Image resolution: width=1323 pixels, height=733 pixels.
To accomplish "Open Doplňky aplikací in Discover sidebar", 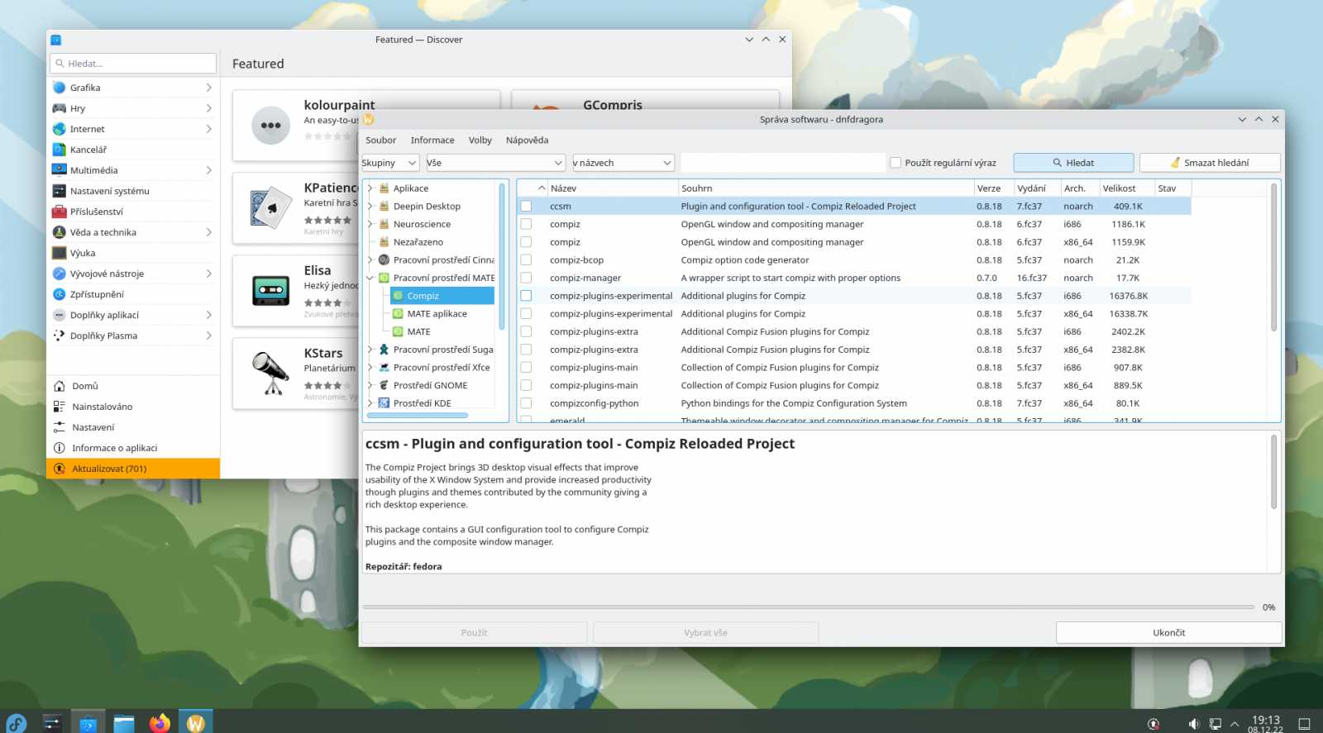I will point(132,315).
